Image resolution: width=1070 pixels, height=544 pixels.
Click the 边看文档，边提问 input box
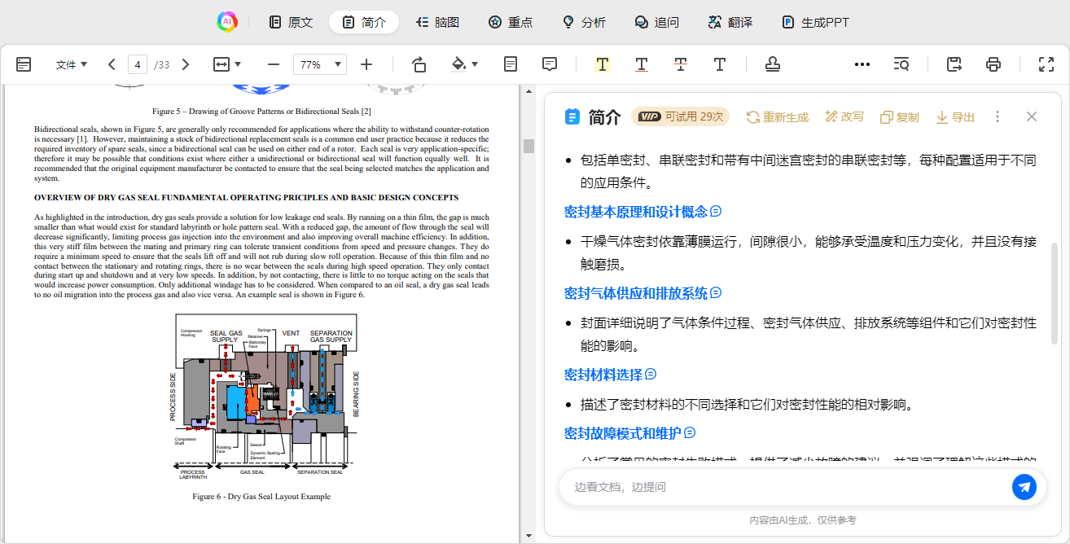pos(786,487)
